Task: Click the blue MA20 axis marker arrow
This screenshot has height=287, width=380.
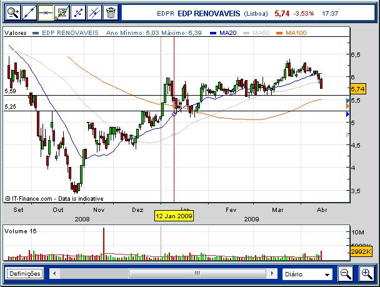Action: click(347, 114)
